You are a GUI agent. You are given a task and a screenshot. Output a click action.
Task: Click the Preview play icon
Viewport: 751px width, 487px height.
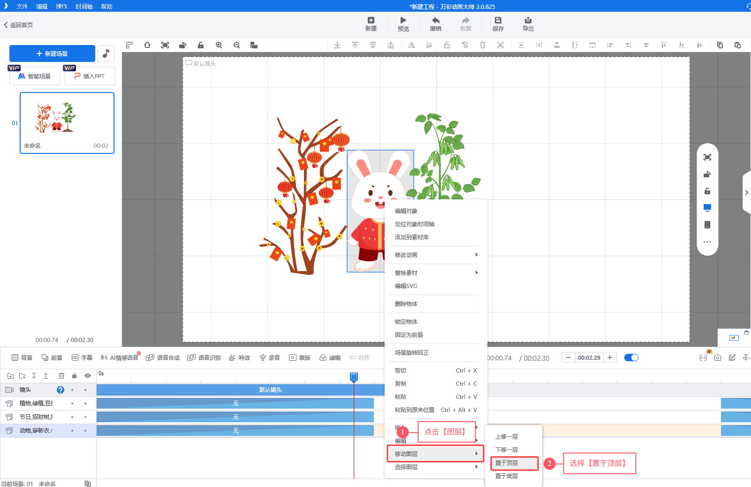click(403, 21)
